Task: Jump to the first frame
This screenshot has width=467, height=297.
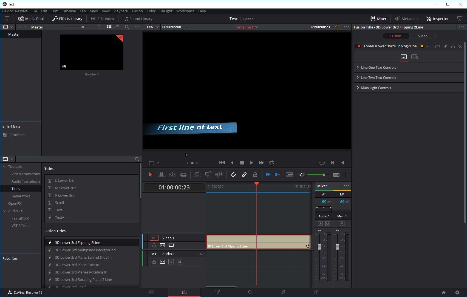Action: (222, 163)
